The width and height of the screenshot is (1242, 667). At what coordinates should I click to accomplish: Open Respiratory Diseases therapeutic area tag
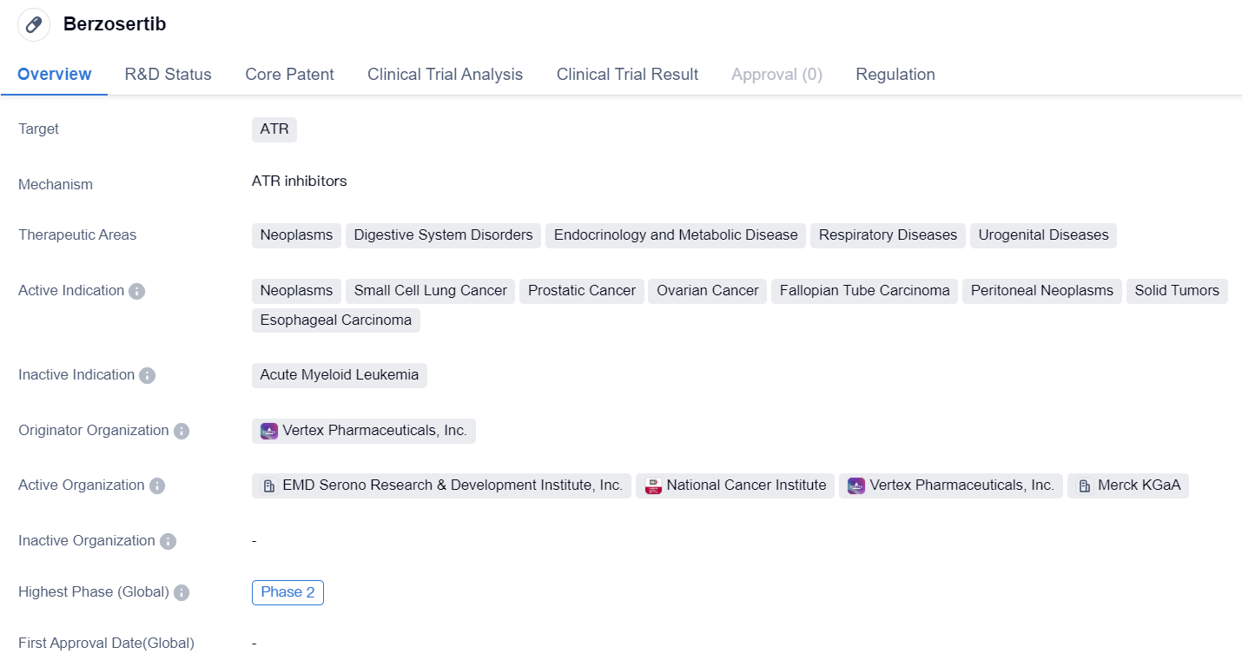(x=888, y=235)
